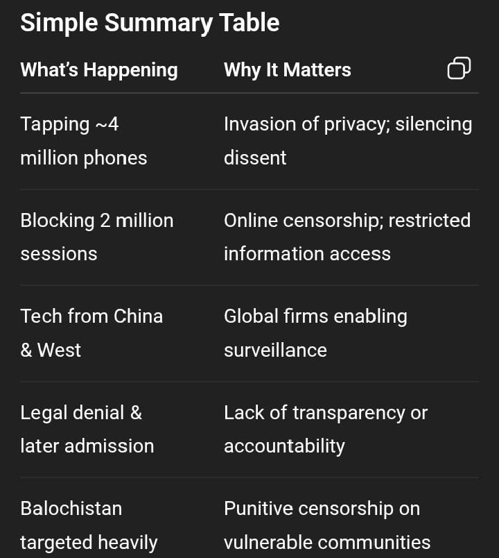This screenshot has height=558, width=499.
Task: Click the word "Balochistan" in the table
Action: [x=71, y=508]
